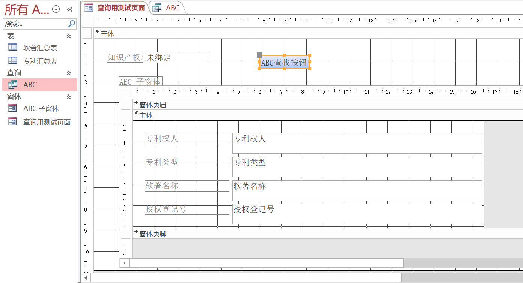Switch to the 查询用测试页面 tab
This screenshot has height=283, width=523.
point(115,7)
